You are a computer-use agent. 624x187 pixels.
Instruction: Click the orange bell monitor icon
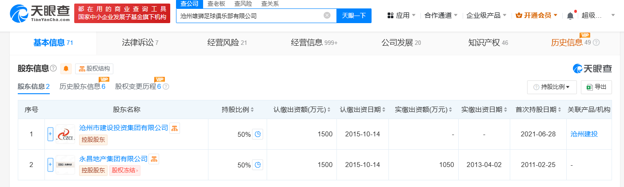[x=66, y=68]
